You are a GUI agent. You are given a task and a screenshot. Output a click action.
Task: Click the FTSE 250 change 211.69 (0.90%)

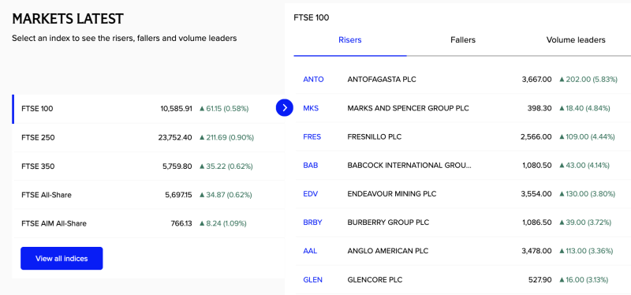pos(226,137)
